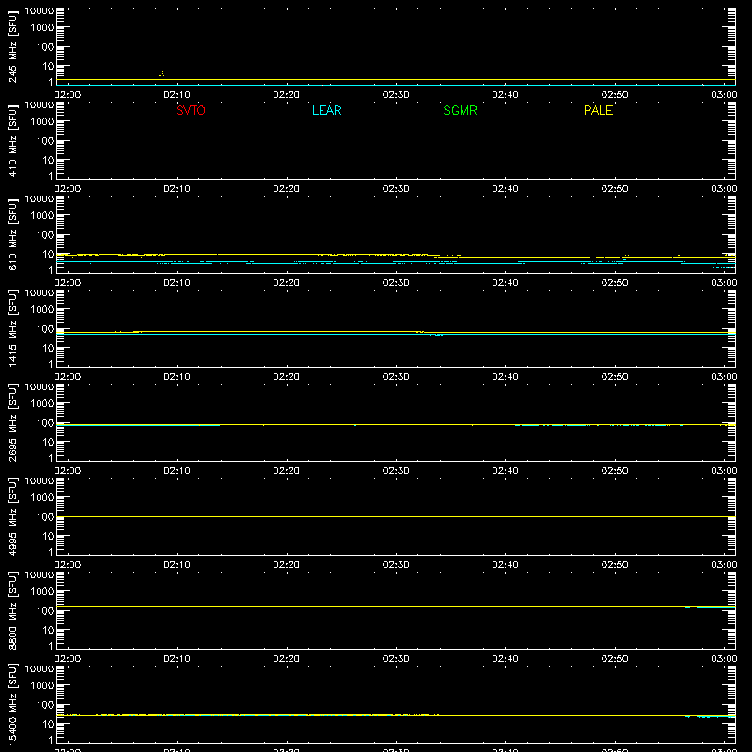752x752 pixels.
Task: Select the 8800 MHz [SFU] axis title
Action: 13,610
